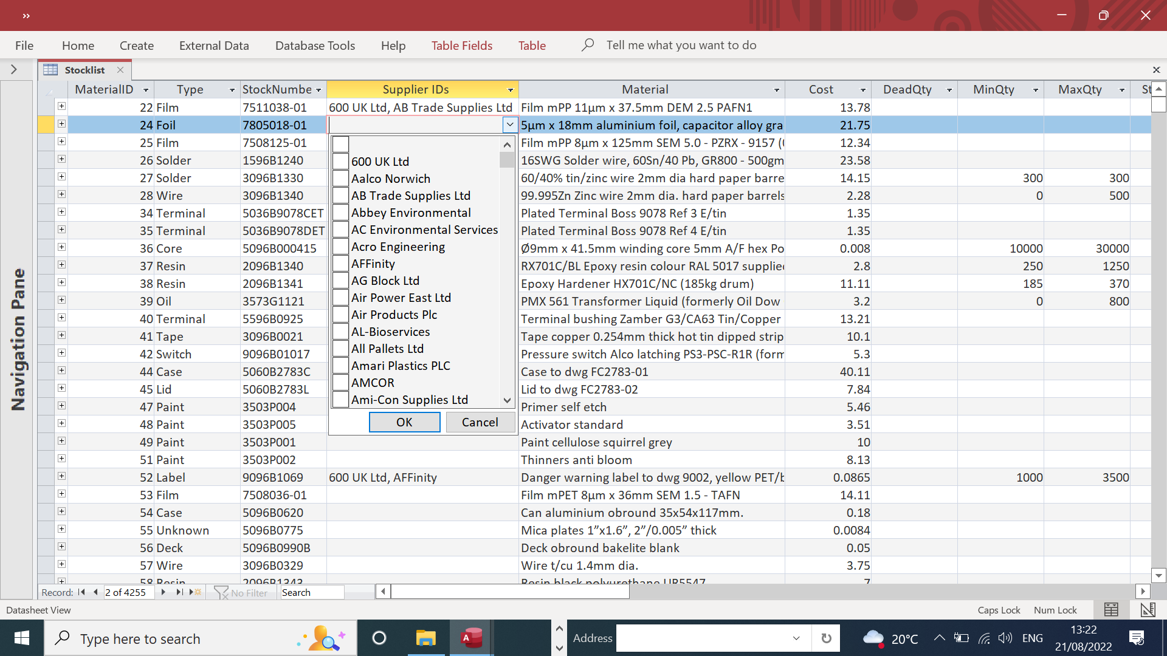Switch to Design View icon in the status bar
Screen dimensions: 1167x656
1148,610
